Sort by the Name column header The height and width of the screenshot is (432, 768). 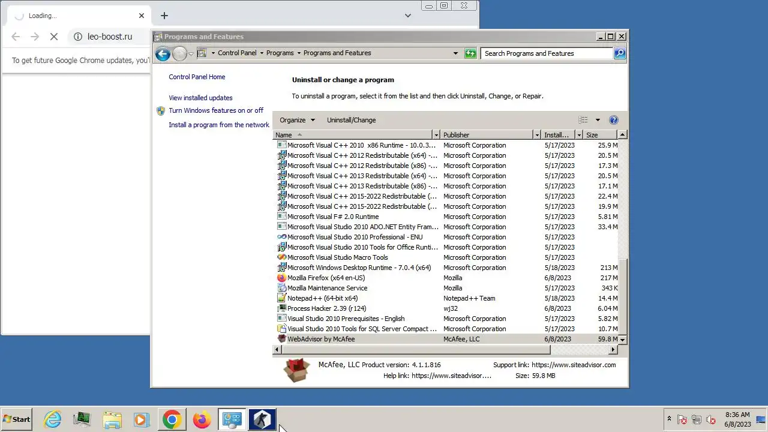[x=353, y=135]
